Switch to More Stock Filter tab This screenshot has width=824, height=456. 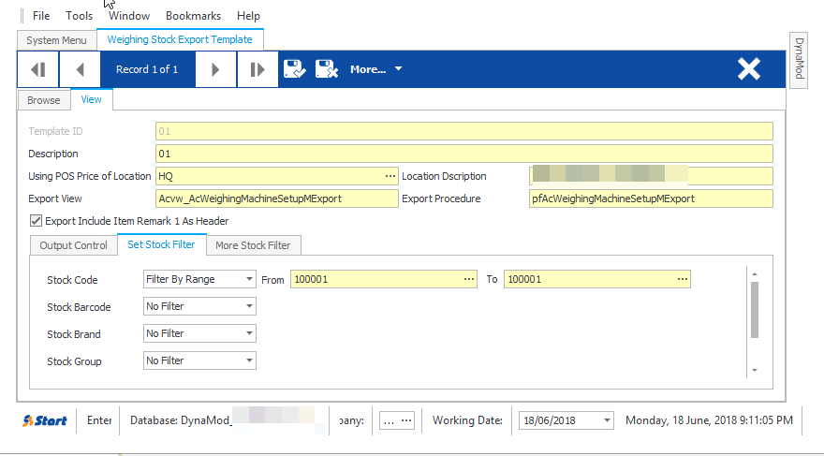pyautogui.click(x=253, y=245)
